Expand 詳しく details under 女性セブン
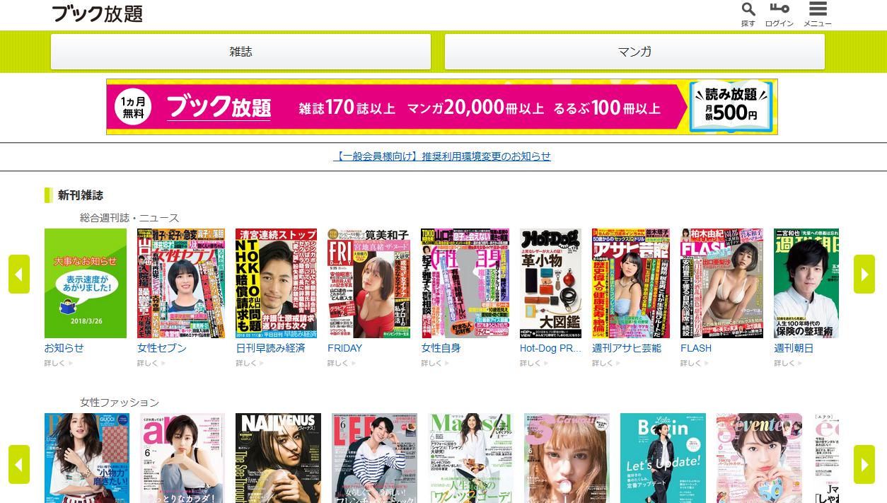Image resolution: width=887 pixels, height=503 pixels. click(151, 363)
